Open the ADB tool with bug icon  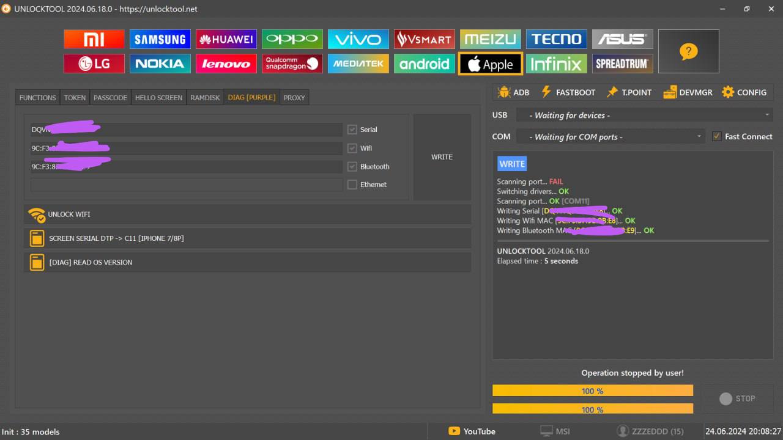pos(513,92)
